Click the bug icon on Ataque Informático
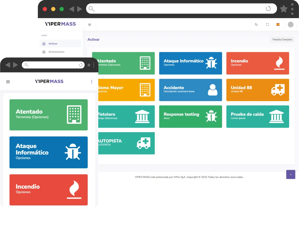This screenshot has height=228, width=299. coord(211,63)
